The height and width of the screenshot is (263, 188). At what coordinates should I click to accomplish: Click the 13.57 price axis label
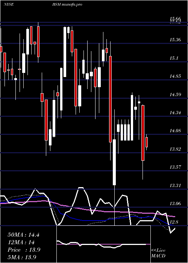(175, 167)
